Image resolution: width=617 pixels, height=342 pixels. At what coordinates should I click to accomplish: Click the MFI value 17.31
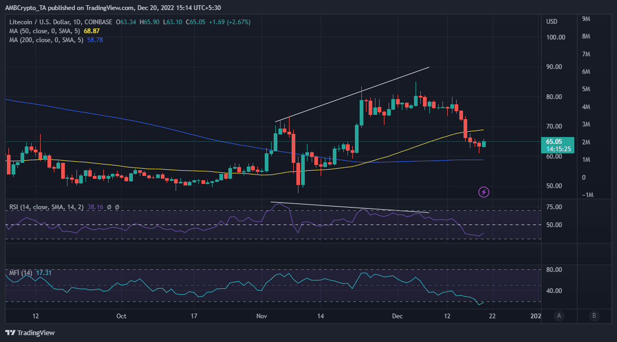pos(44,273)
